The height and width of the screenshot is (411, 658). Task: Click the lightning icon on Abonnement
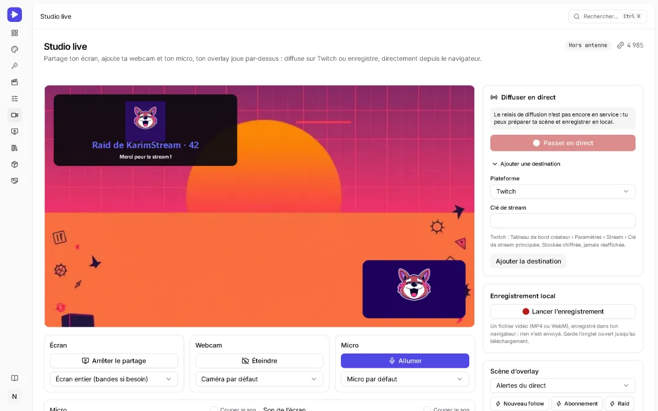click(559, 404)
